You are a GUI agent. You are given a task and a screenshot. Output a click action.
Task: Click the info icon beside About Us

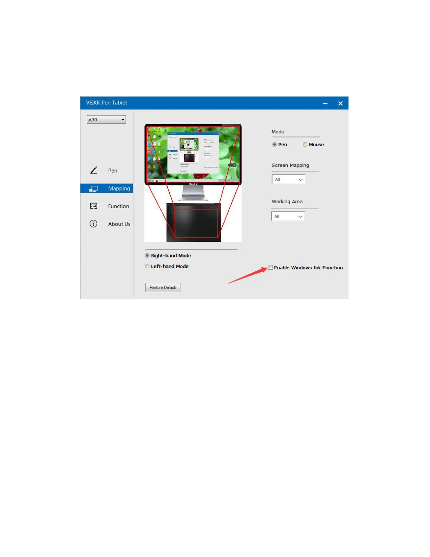93,224
